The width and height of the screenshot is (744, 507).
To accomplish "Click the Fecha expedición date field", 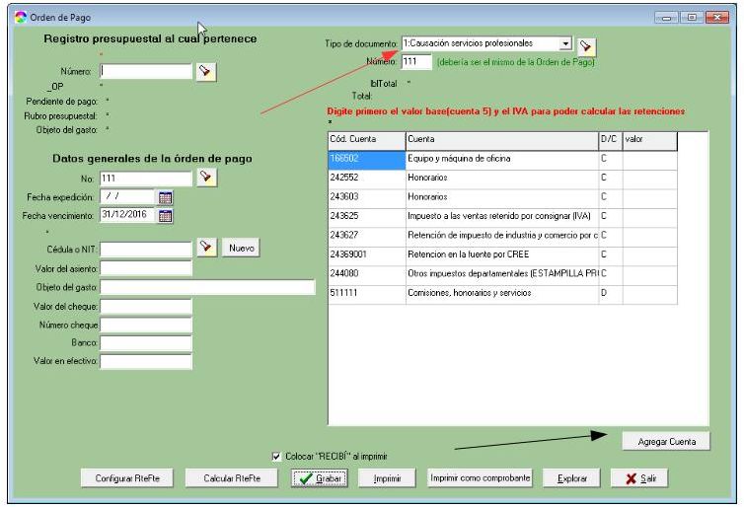I will coord(127,196).
